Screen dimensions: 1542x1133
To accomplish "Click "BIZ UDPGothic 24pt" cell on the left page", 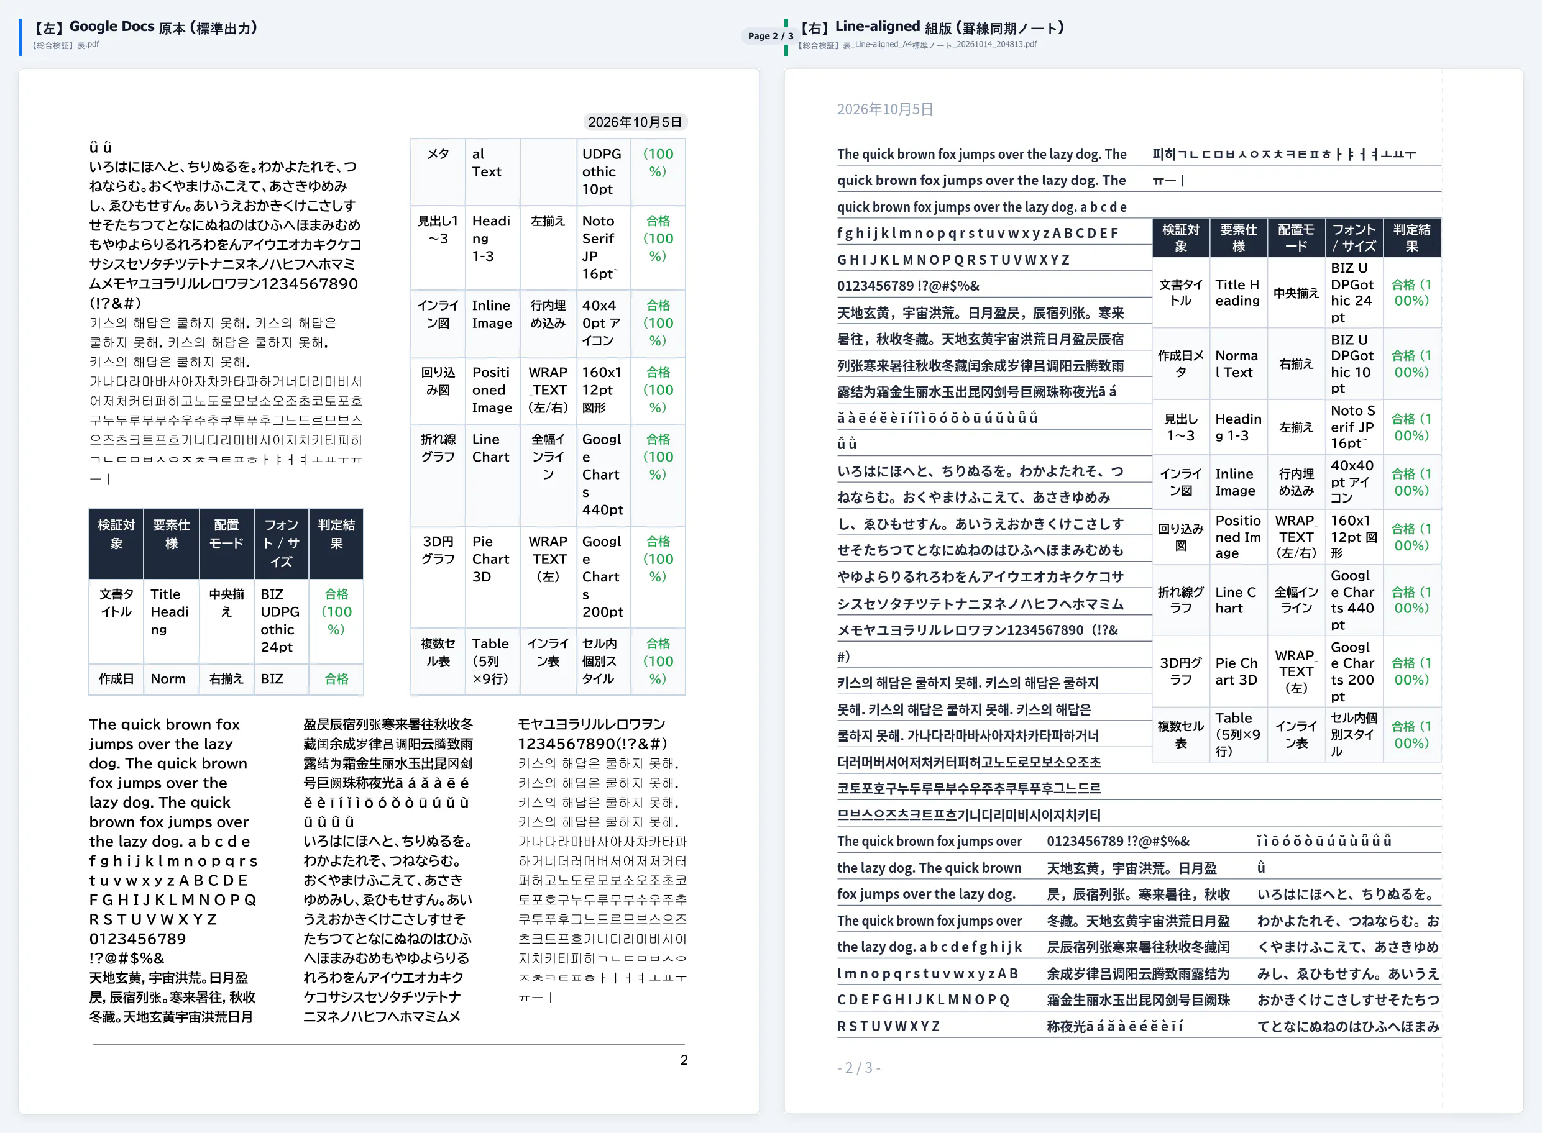I will 281,621.
